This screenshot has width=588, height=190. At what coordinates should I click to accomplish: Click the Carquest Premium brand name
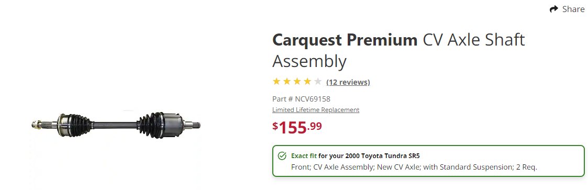pos(345,40)
